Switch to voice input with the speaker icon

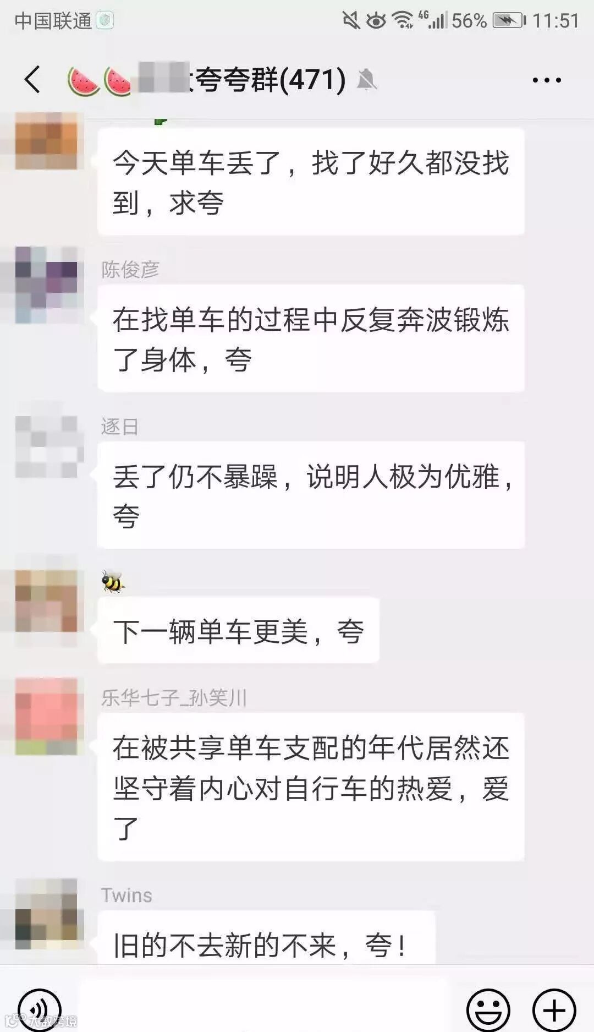click(40, 1010)
